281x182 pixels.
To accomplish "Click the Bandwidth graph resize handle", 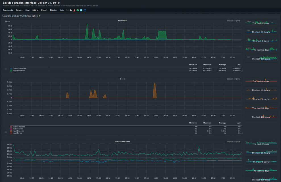I will click(242, 71).
